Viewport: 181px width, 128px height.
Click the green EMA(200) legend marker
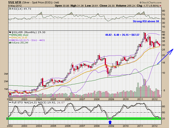tap(10, 36)
